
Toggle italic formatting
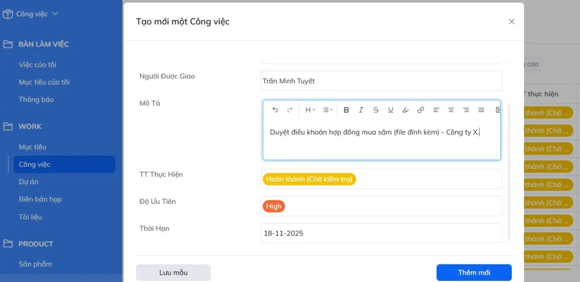pos(361,110)
